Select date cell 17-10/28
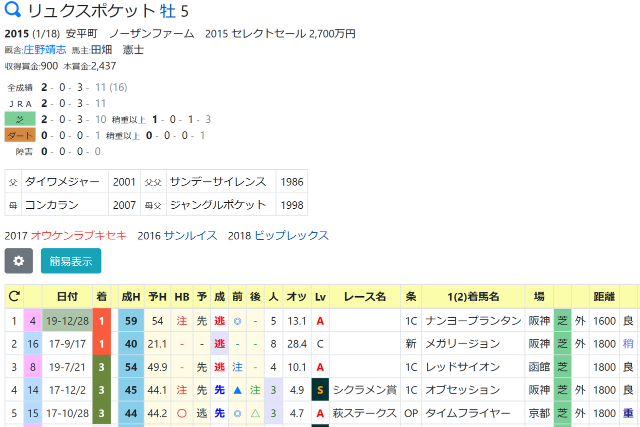640x427 pixels. point(67,413)
